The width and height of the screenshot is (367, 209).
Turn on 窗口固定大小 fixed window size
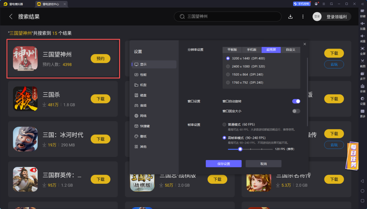point(296,111)
